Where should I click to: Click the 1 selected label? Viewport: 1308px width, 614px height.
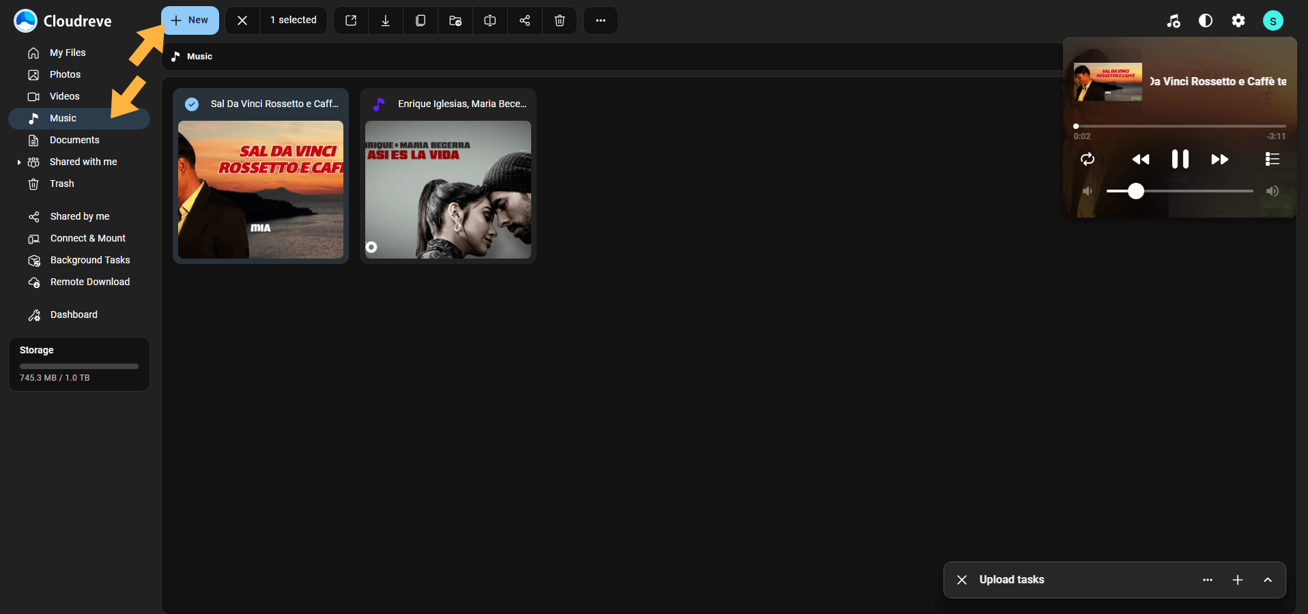tap(294, 20)
